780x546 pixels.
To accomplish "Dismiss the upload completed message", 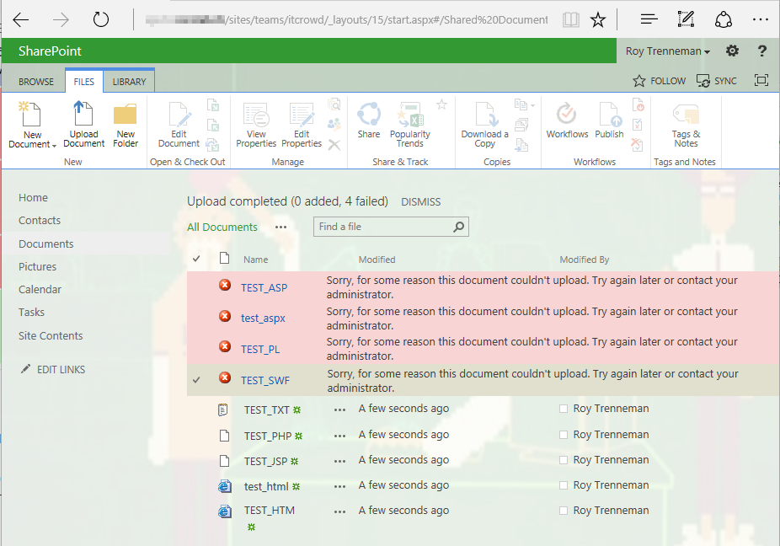I will coord(421,202).
